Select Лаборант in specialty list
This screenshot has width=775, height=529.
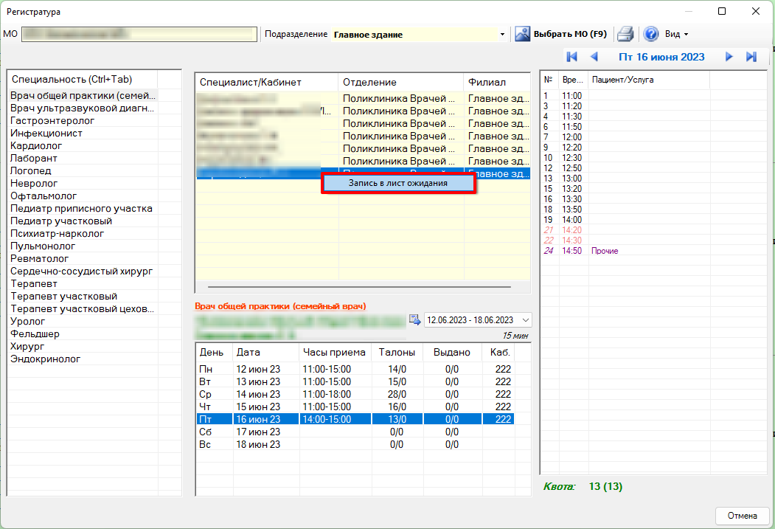pos(83,158)
